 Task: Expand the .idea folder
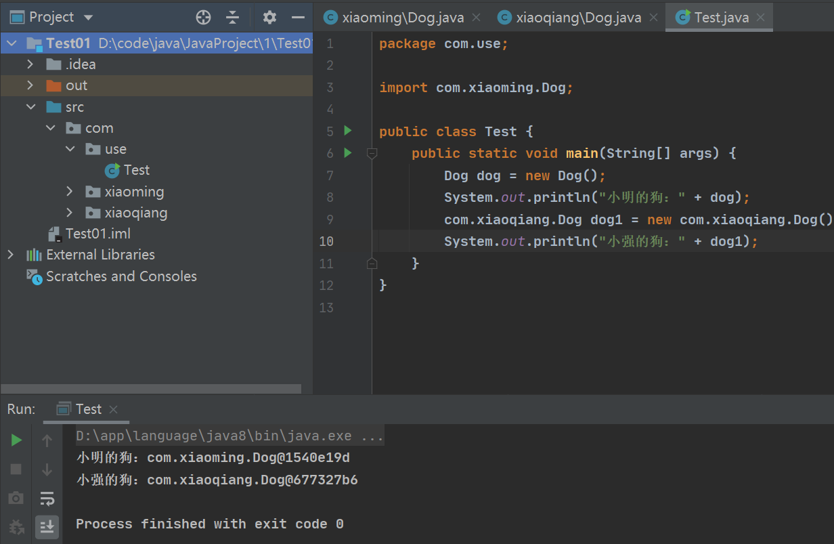30,64
